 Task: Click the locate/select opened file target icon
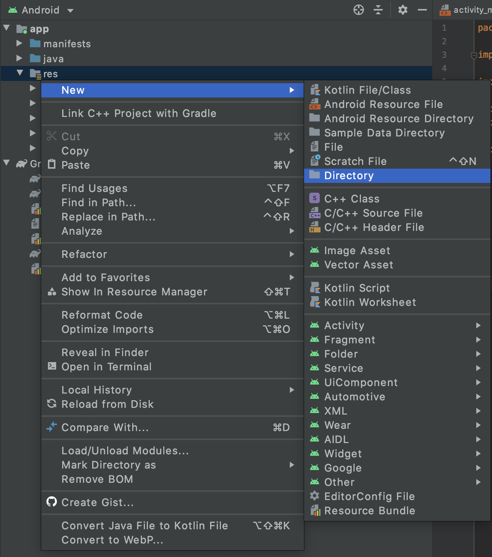358,10
